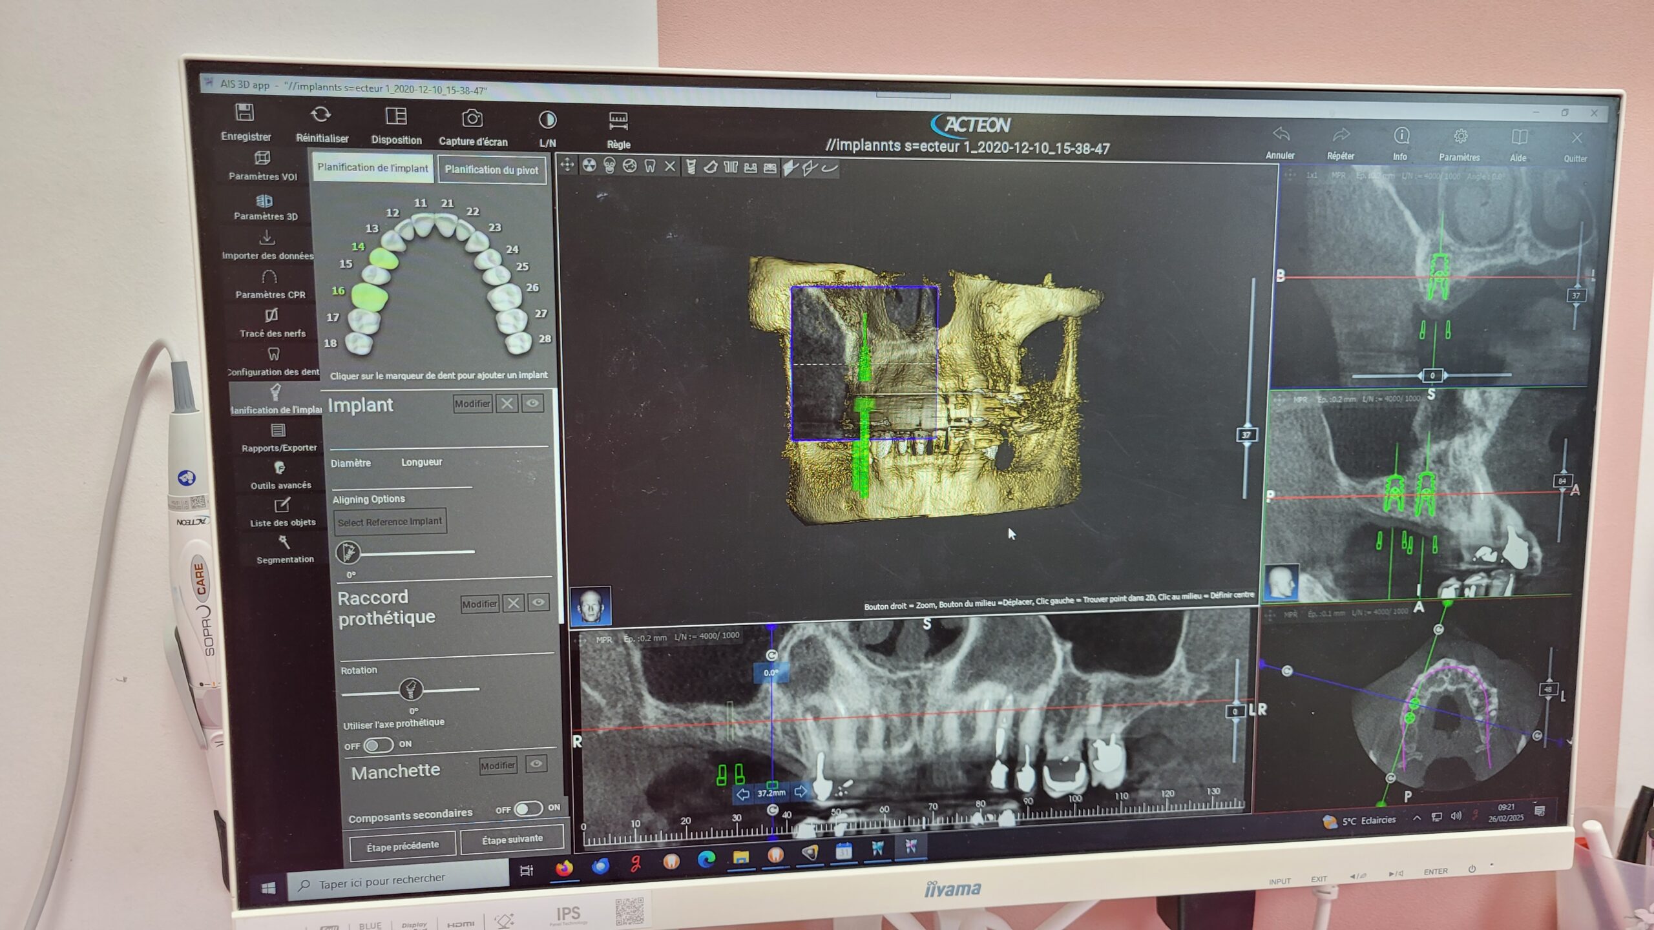Click the Étape suivante button
This screenshot has width=1654, height=930.
click(512, 840)
